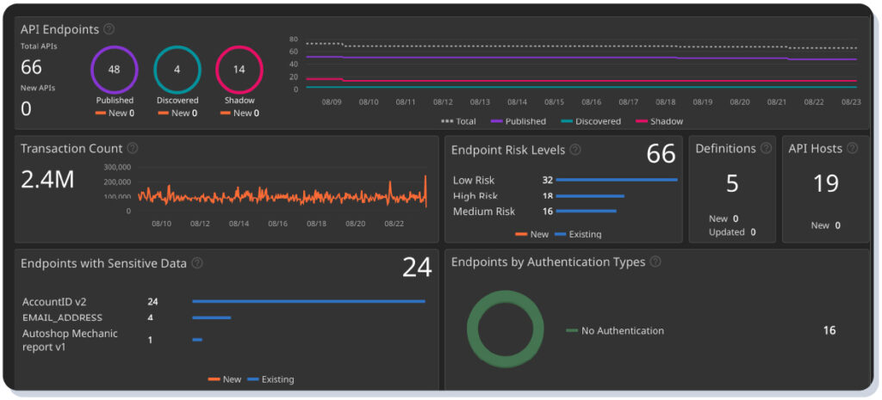
Task: Click Updated 0 in Definitions panel
Action: [732, 232]
